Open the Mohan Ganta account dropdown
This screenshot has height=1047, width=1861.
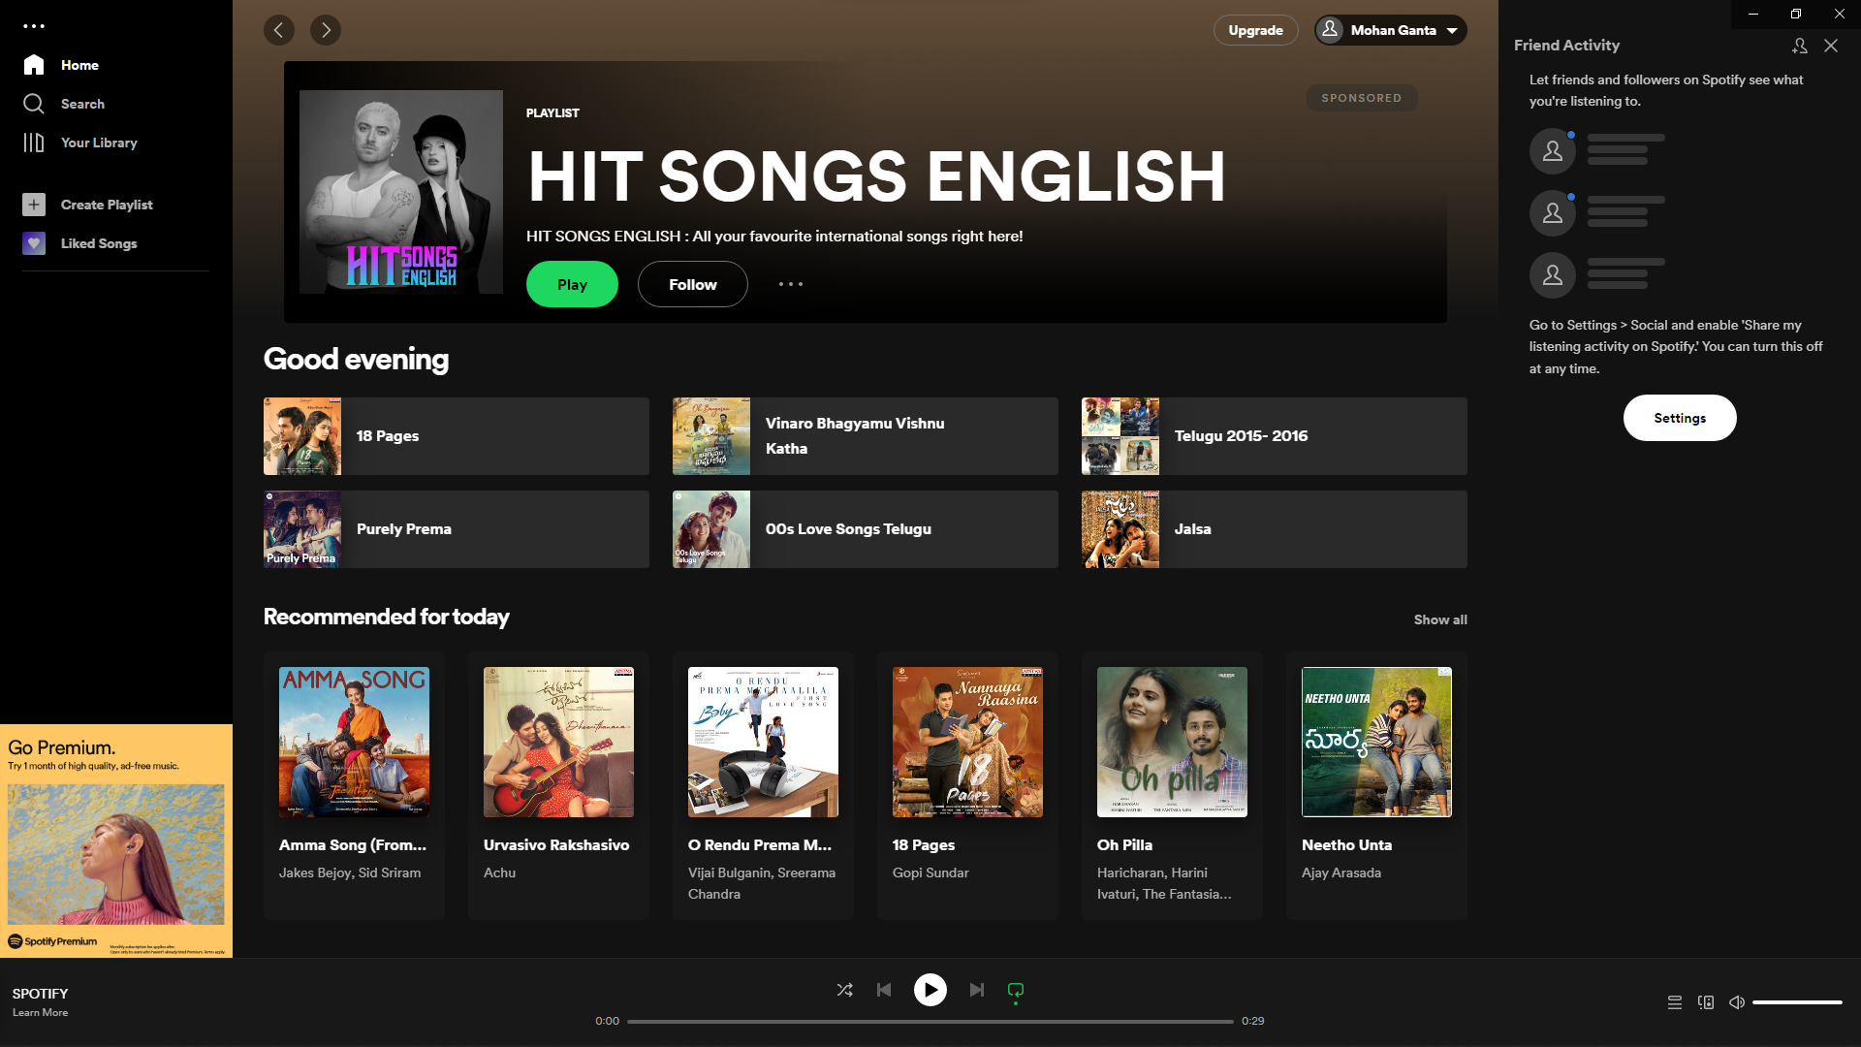(x=1391, y=30)
